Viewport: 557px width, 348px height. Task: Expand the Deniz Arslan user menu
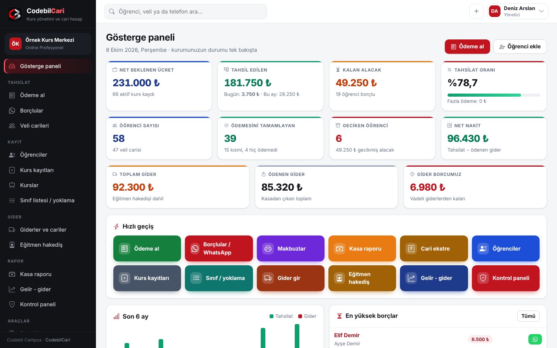(x=518, y=11)
